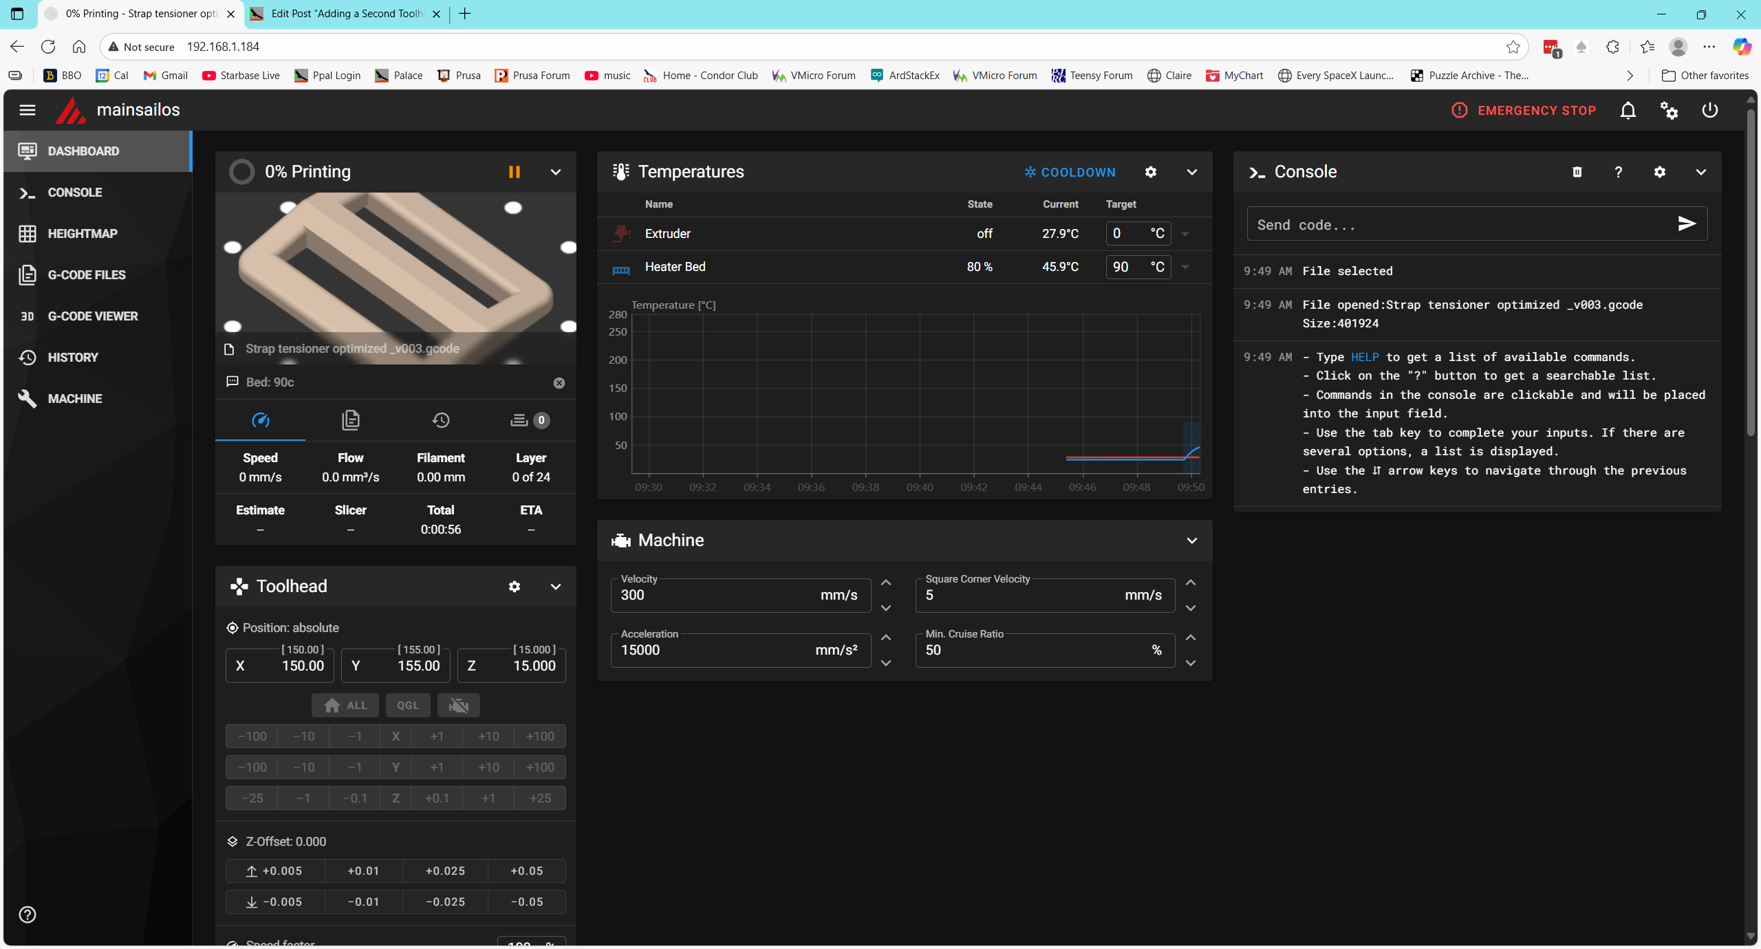Switch to the print history tab icon

point(441,420)
